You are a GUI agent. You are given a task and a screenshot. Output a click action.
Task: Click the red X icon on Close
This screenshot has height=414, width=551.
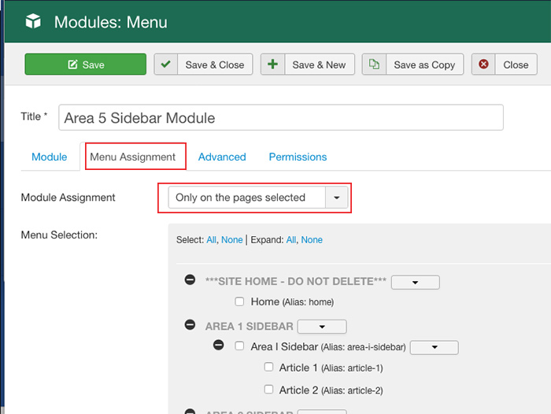[483, 65]
